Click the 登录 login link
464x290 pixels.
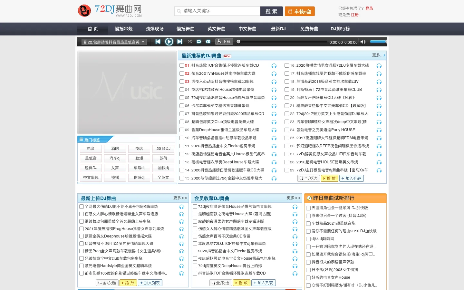coord(369,8)
